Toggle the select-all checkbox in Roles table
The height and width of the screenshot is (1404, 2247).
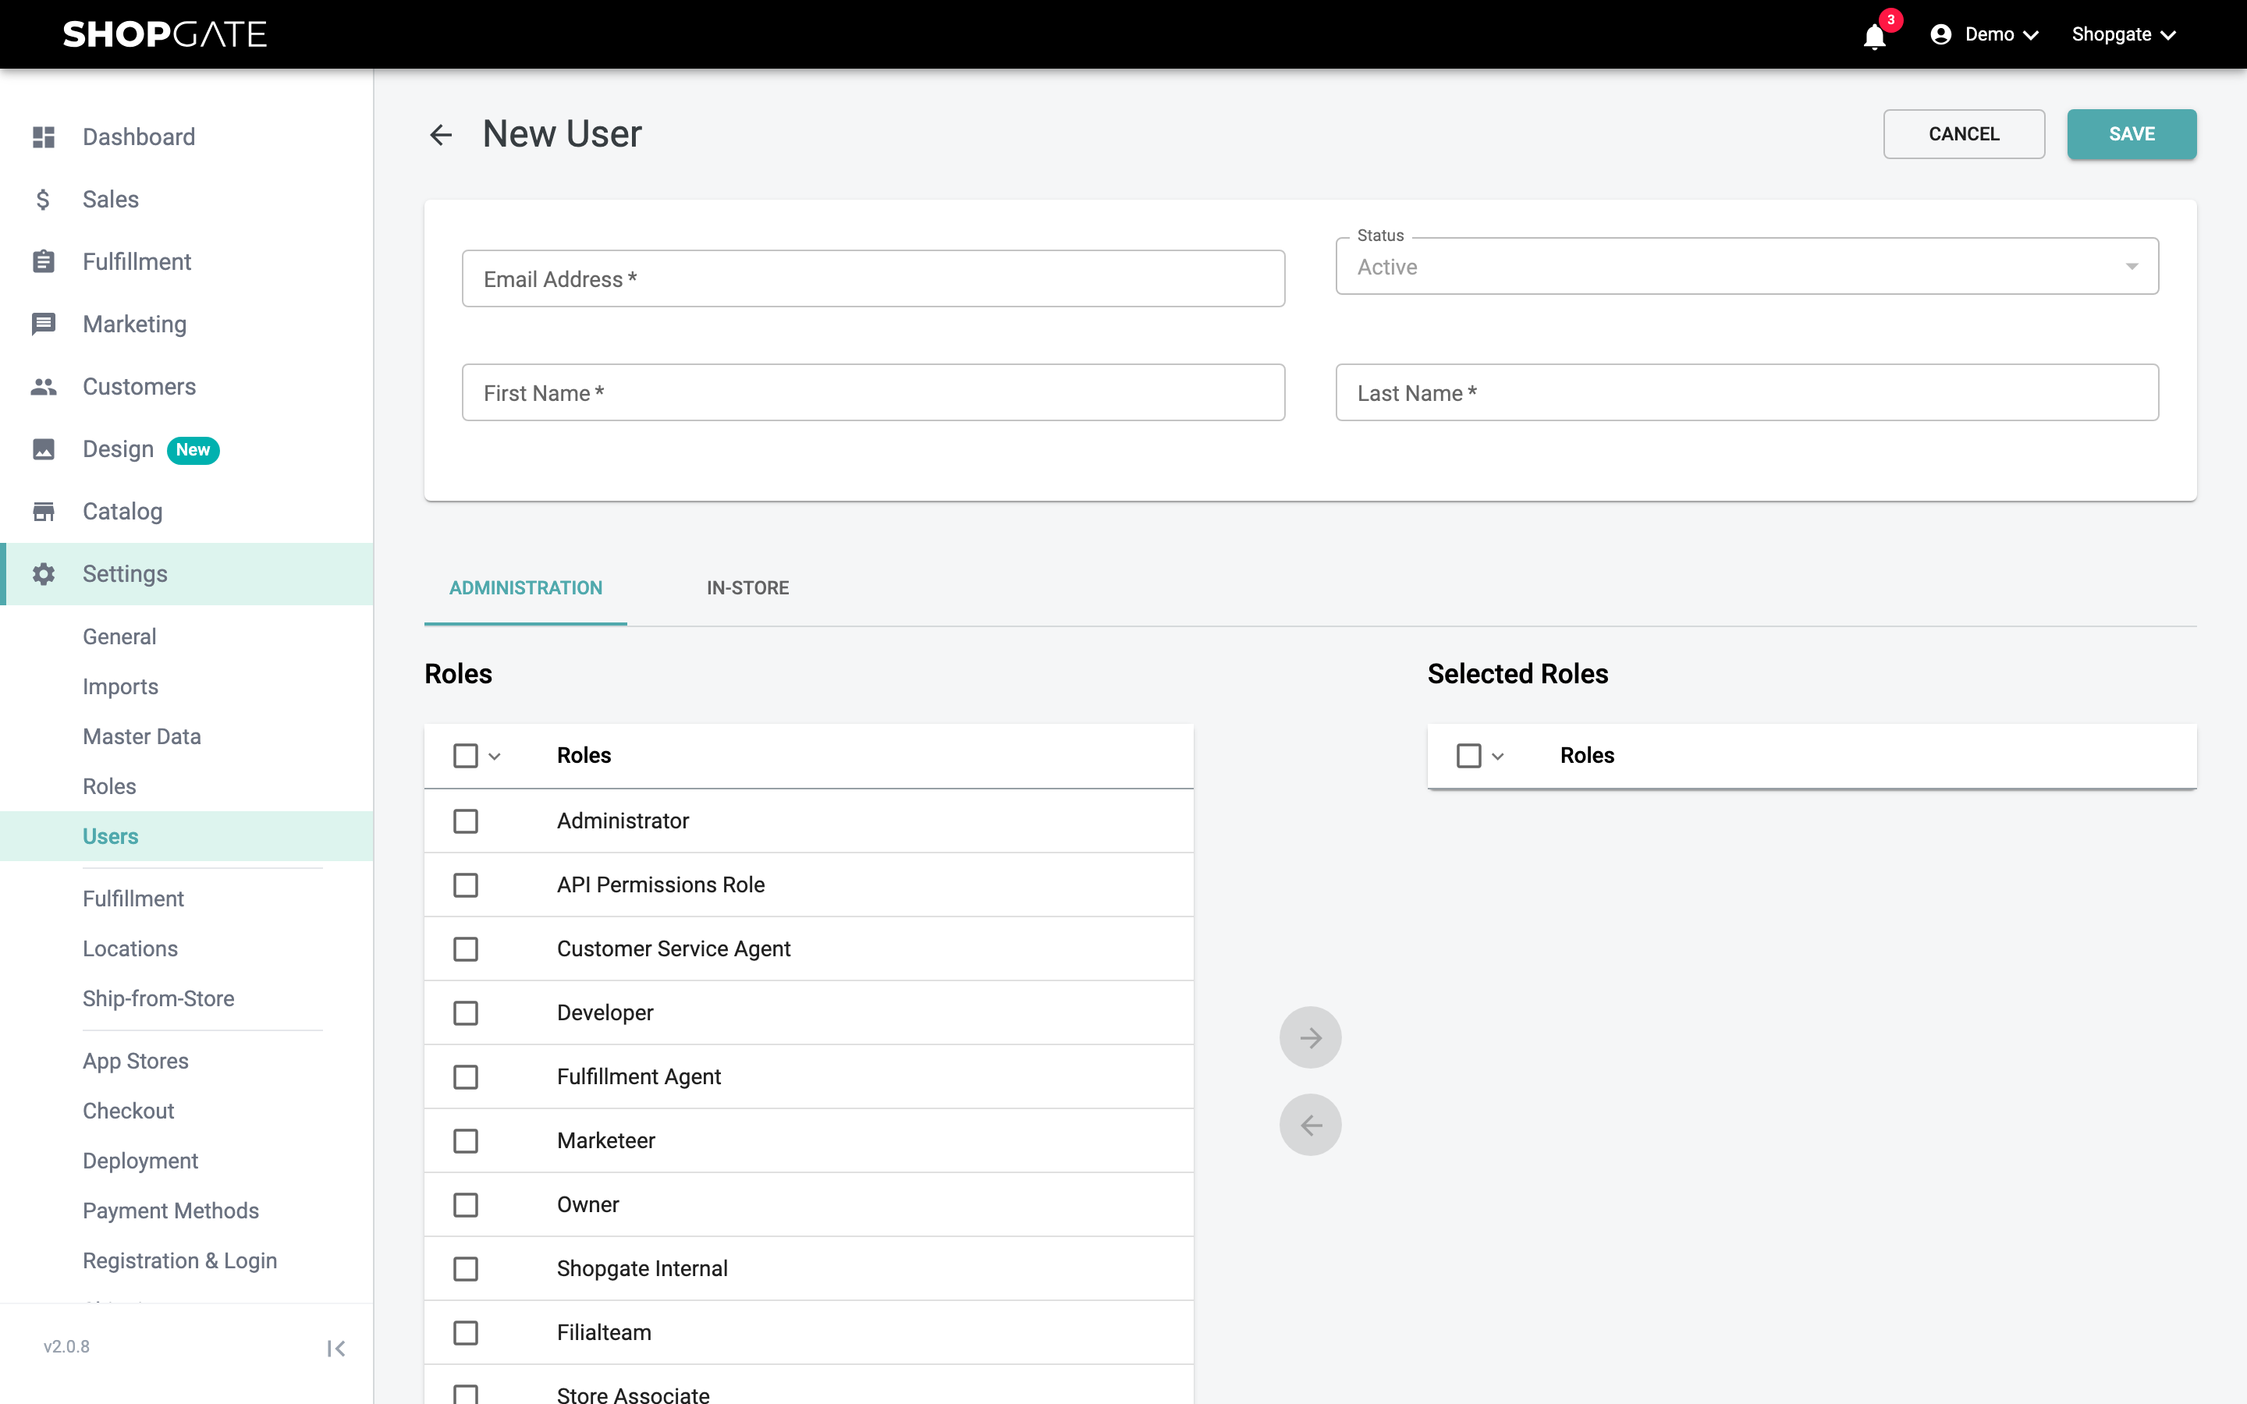[x=465, y=756]
